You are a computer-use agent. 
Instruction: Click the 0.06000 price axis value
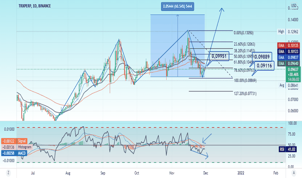(x=293, y=111)
